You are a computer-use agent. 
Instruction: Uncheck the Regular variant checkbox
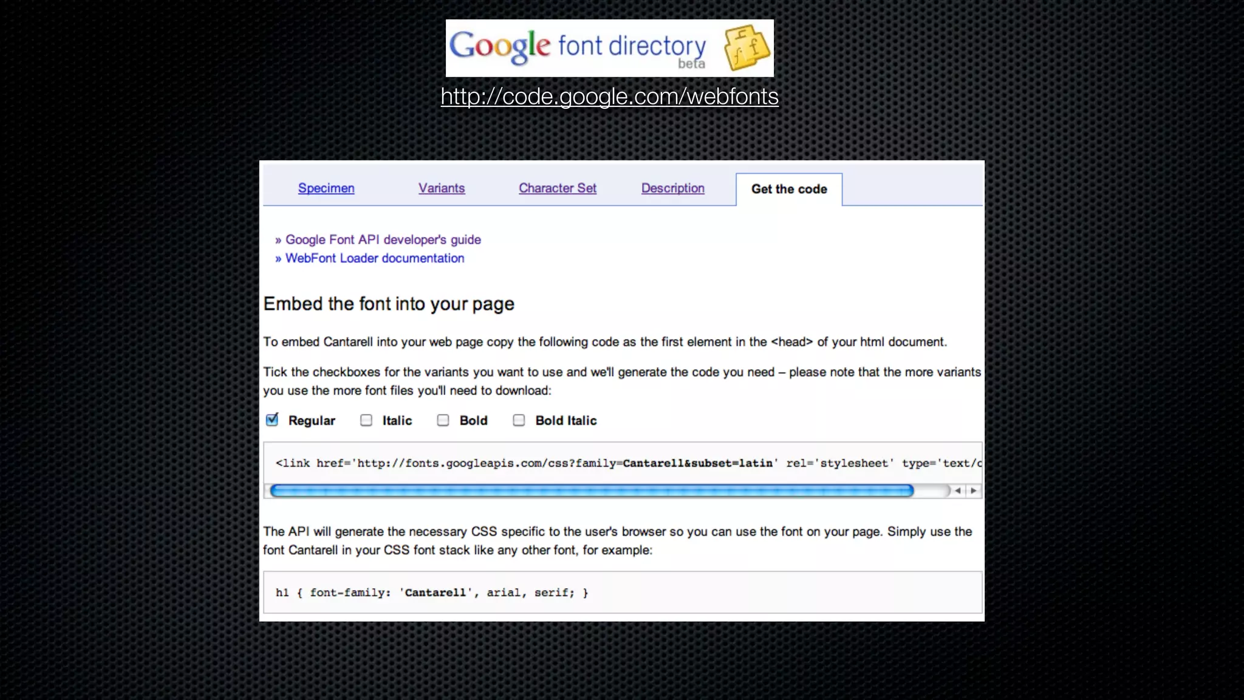point(272,420)
